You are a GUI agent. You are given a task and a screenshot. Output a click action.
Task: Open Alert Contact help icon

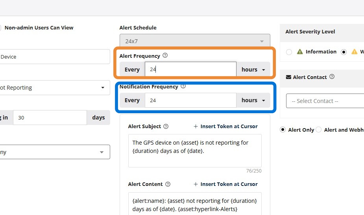(332, 77)
